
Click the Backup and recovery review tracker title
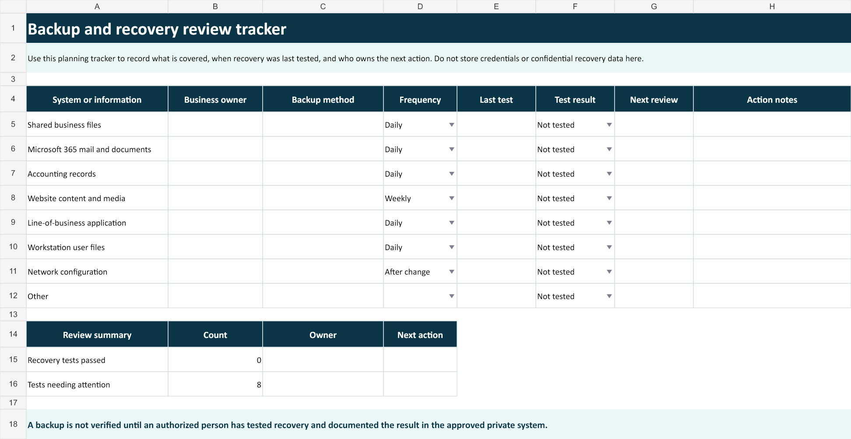tap(157, 29)
